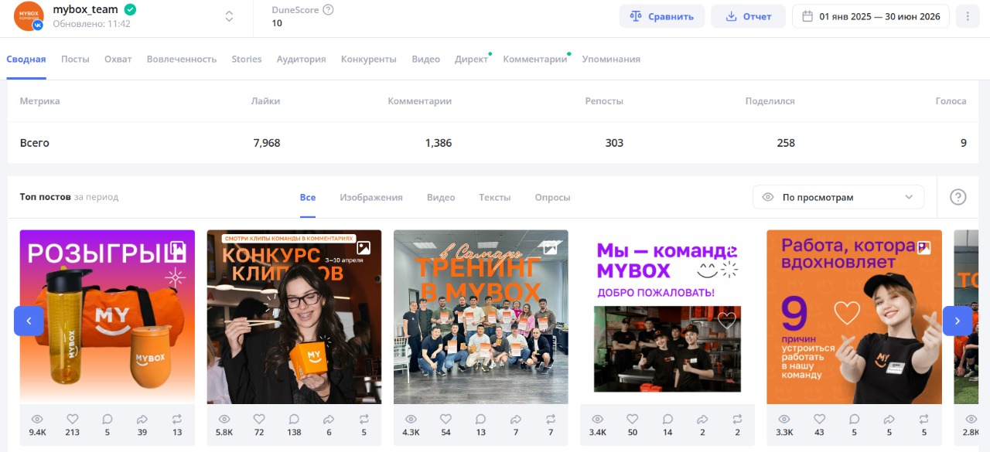The height and width of the screenshot is (452, 990).
Task: Click the repost icon above 13
Action: [177, 419]
